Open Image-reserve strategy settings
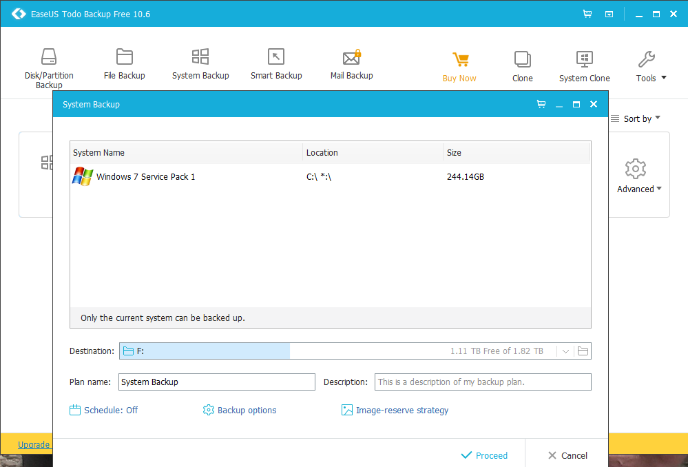 point(395,410)
